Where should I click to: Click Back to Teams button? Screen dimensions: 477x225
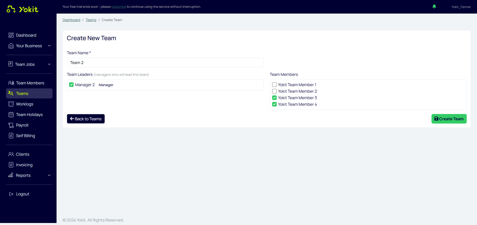(86, 119)
